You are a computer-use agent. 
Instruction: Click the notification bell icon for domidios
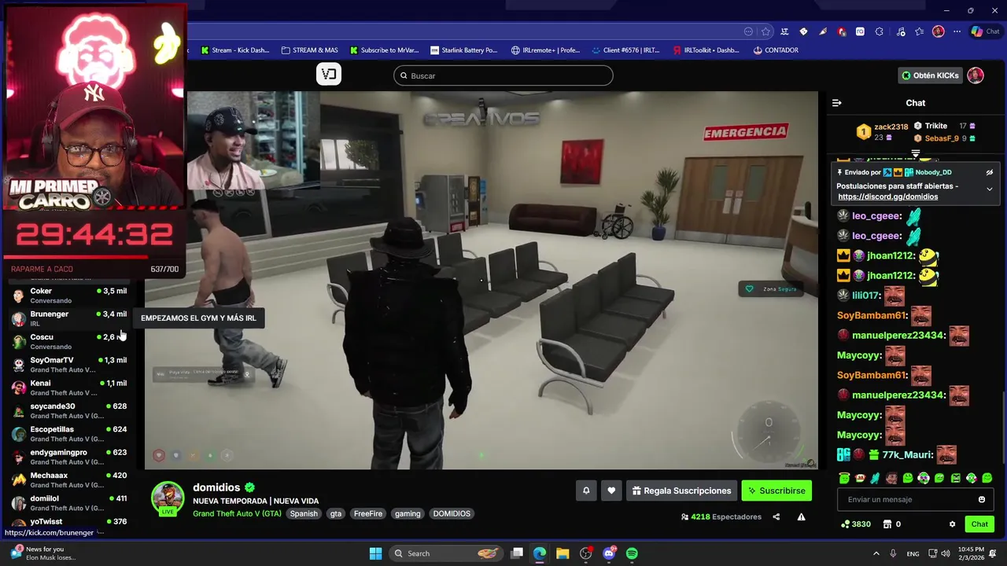(x=586, y=491)
